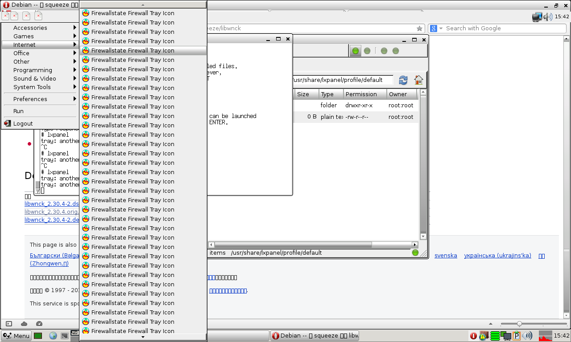Image resolution: width=571 pixels, height=342 pixels.
Task: Open the Office submenu
Action: (x=40, y=53)
